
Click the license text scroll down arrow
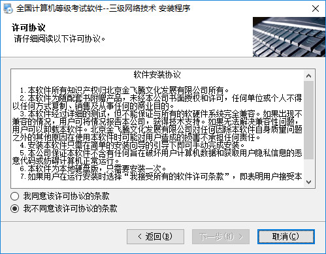308,182
